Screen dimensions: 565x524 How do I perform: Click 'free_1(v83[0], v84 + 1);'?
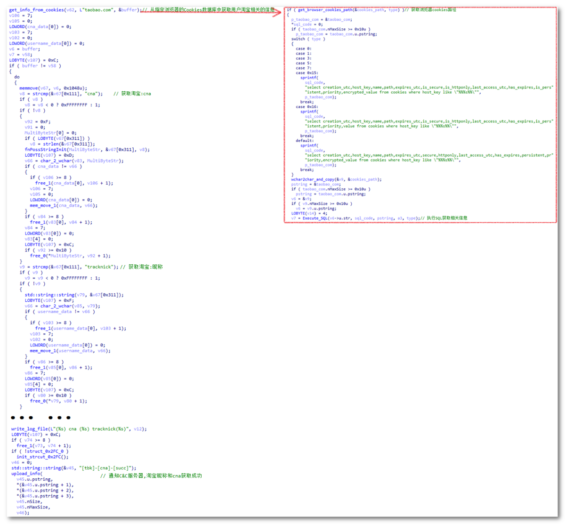[x=61, y=222]
